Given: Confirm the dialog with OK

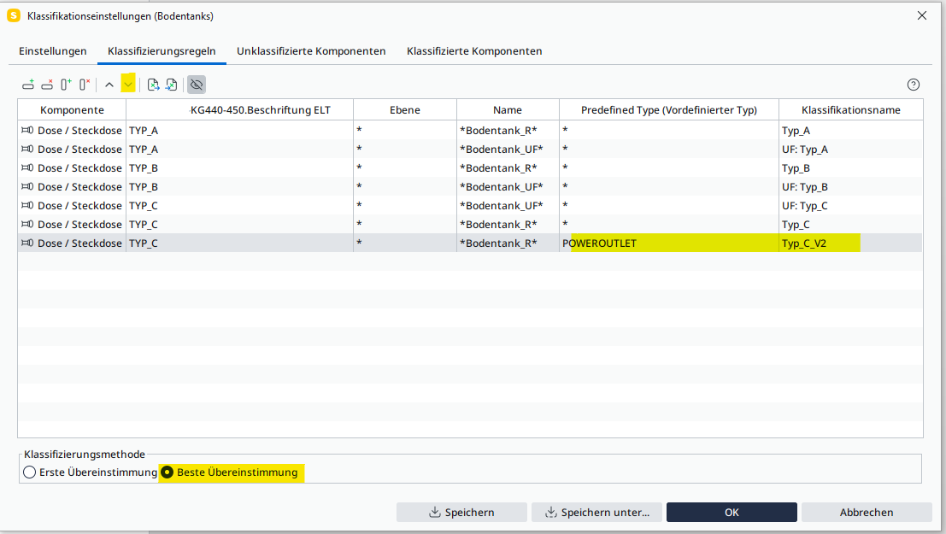Looking at the screenshot, I should click(732, 513).
